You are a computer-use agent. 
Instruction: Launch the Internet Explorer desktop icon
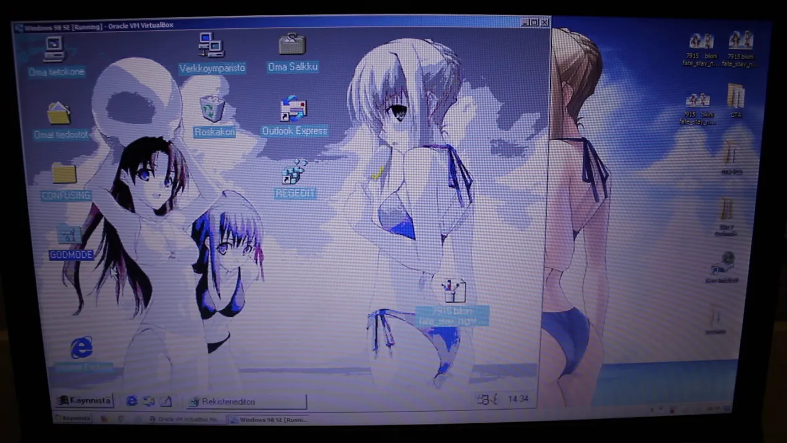tap(82, 354)
